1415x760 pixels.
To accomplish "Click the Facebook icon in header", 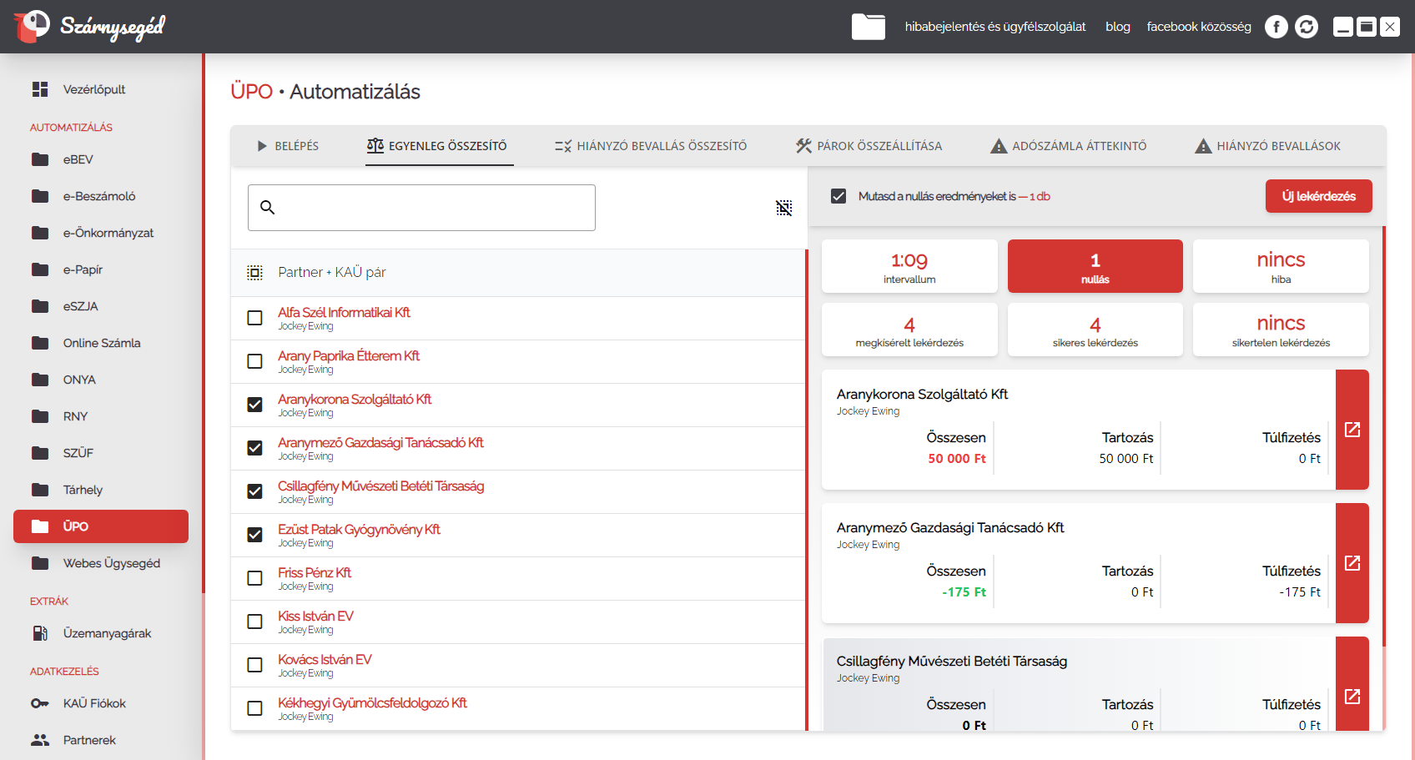I will [1276, 27].
